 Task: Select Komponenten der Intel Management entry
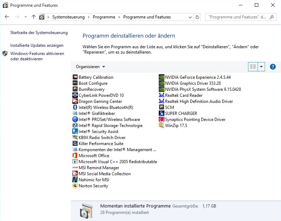pyautogui.click(x=114, y=150)
